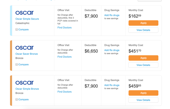Select the $162.09 monthly cost
Viewport: 170px width, 109px height.
pos(135,16)
